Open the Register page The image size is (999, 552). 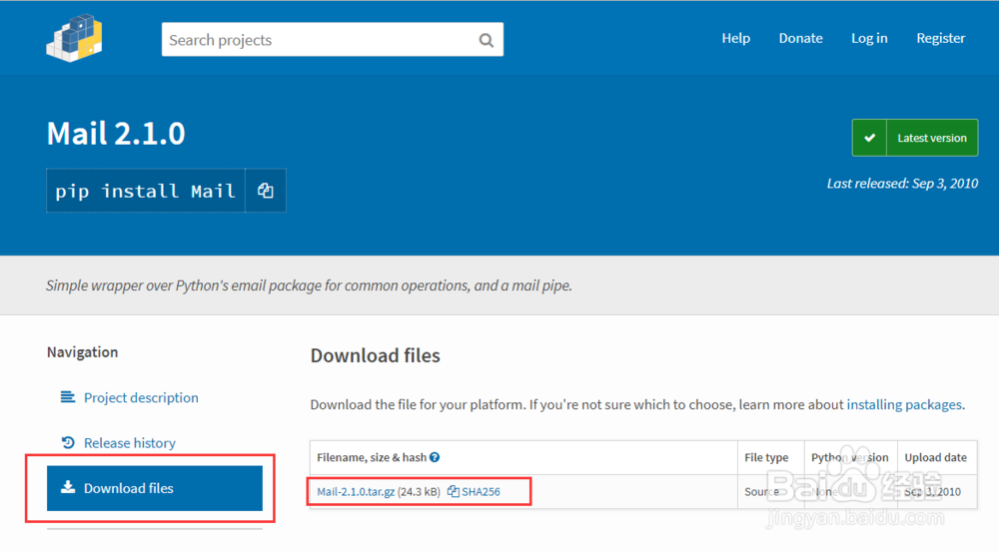(x=940, y=38)
